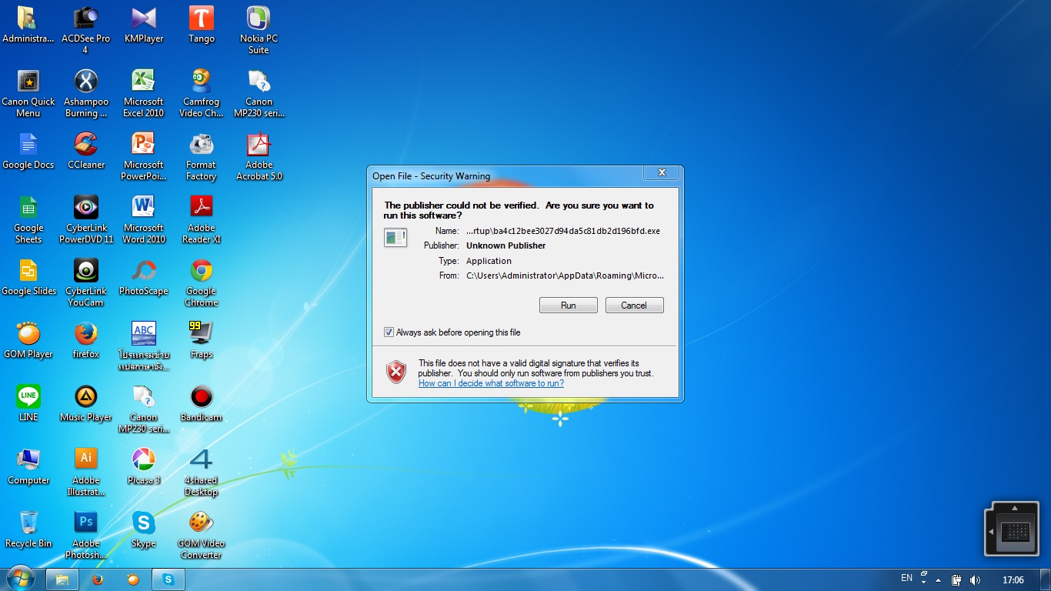Click the volume speaker tray icon
1051x591 pixels.
coord(976,579)
